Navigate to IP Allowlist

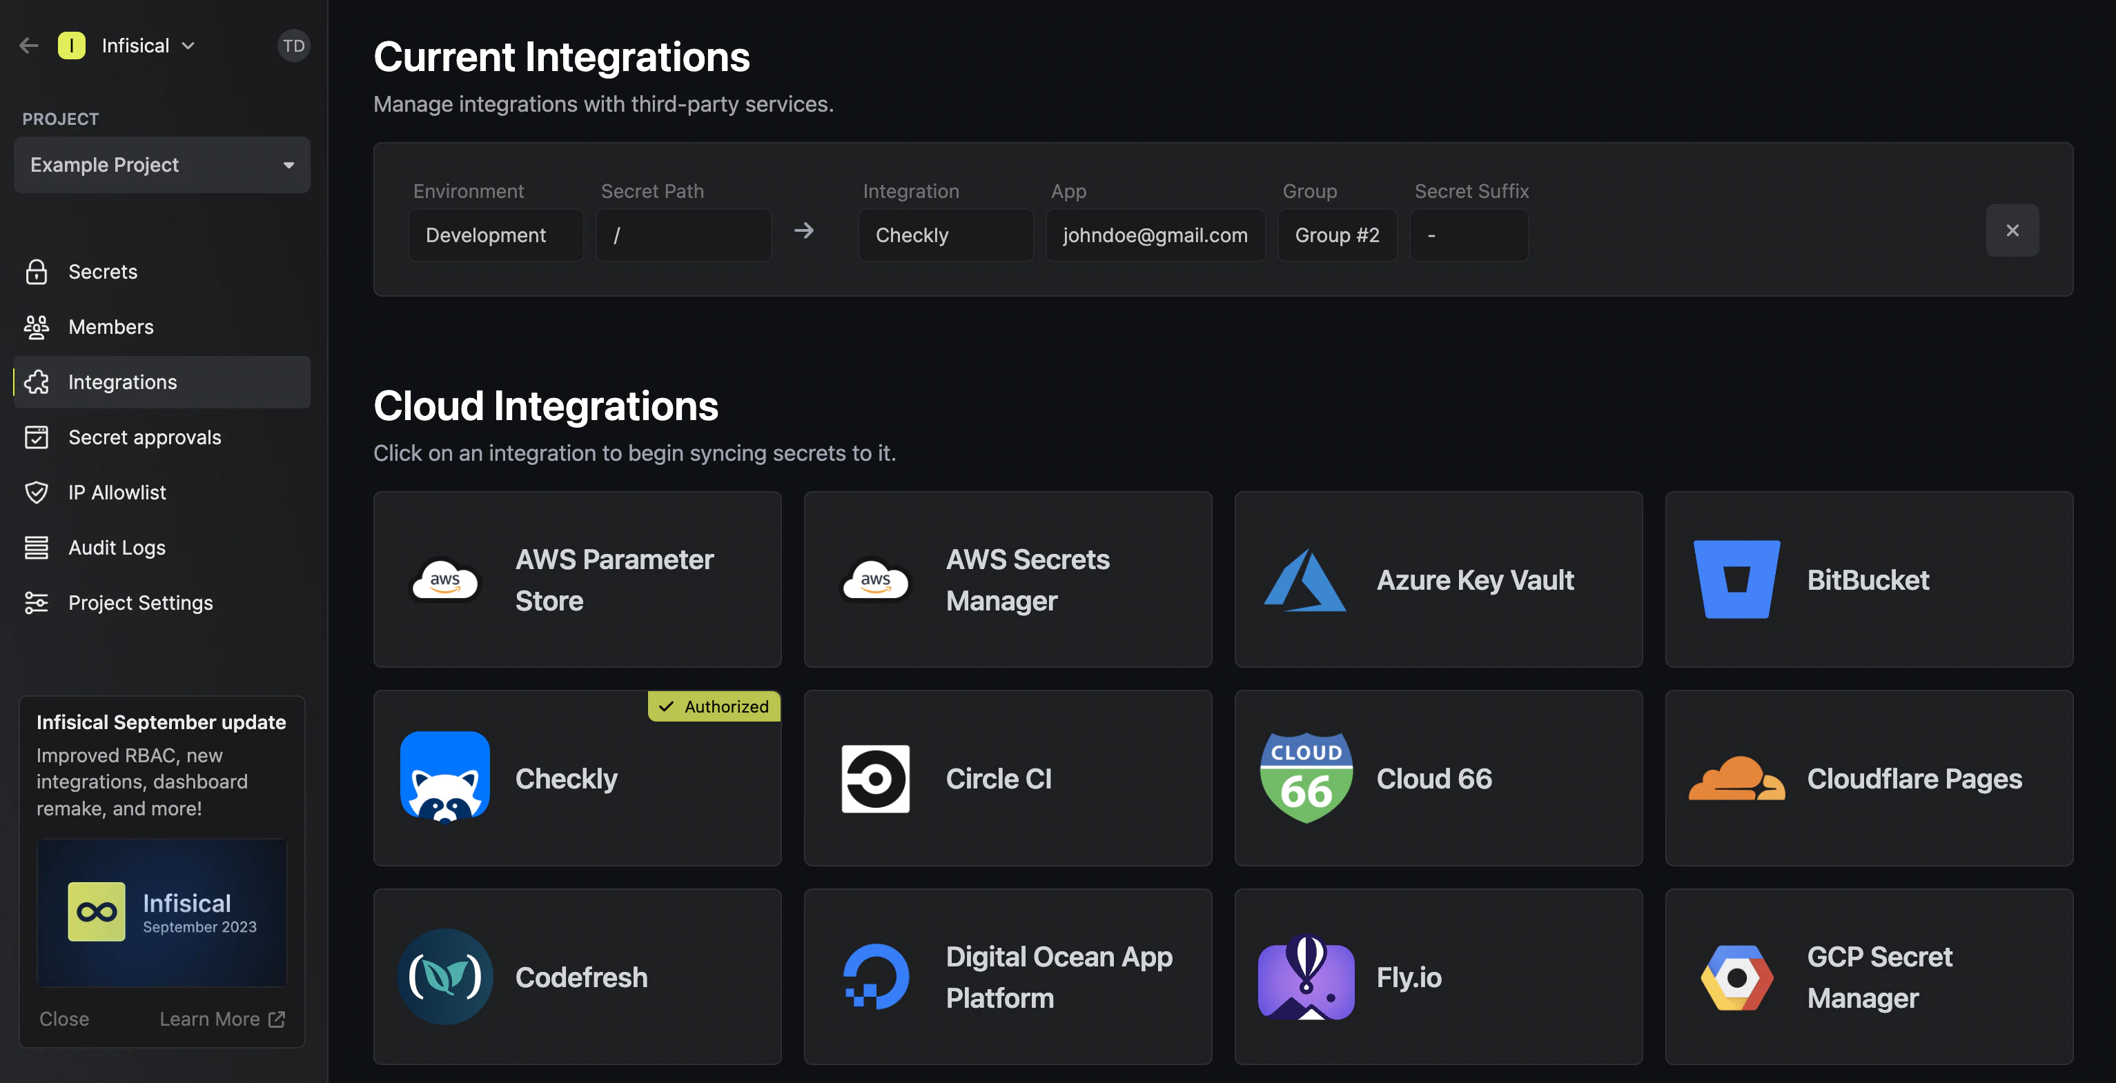161,493
